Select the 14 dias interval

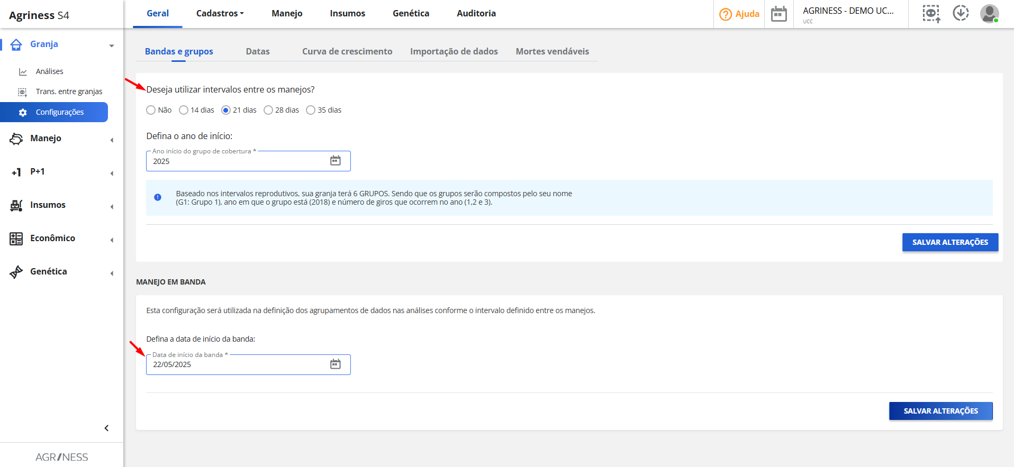coord(184,110)
